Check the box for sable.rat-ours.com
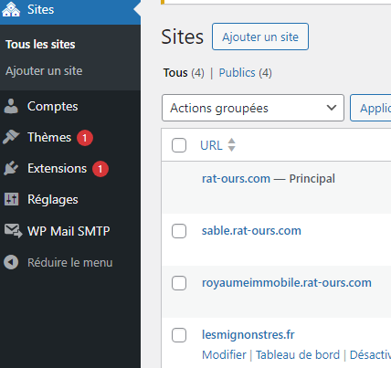Image resolution: width=391 pixels, height=368 pixels. pyautogui.click(x=179, y=231)
